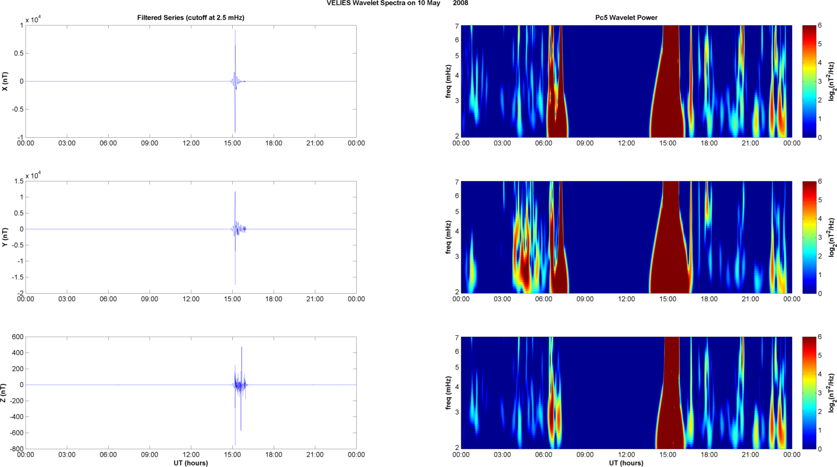The width and height of the screenshot is (837, 467).
Task: Click the "freq (mHz)" label of the Z wavelet spectrum
Action: point(448,393)
